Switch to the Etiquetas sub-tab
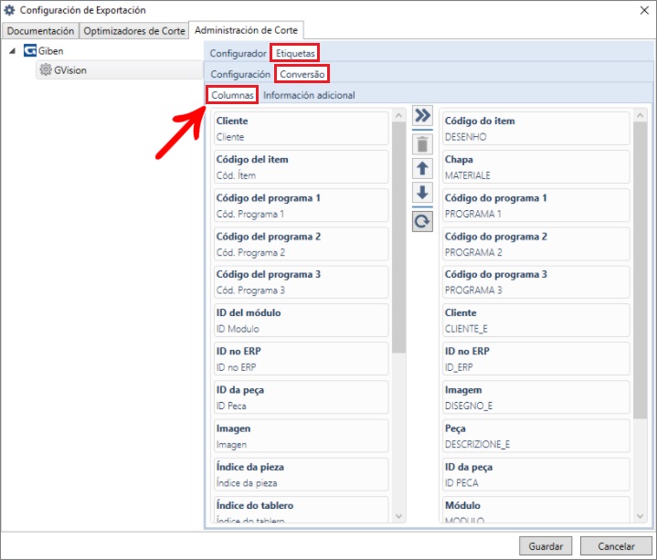This screenshot has width=657, height=560. pos(295,53)
